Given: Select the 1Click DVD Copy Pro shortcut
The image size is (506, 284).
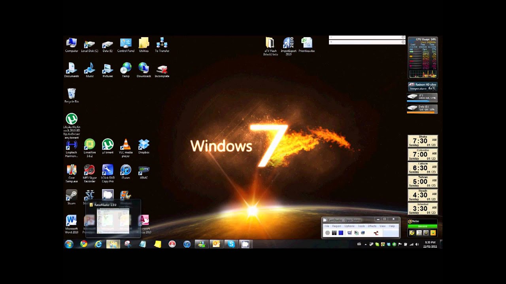Looking at the screenshot, I should pyautogui.click(x=108, y=174).
